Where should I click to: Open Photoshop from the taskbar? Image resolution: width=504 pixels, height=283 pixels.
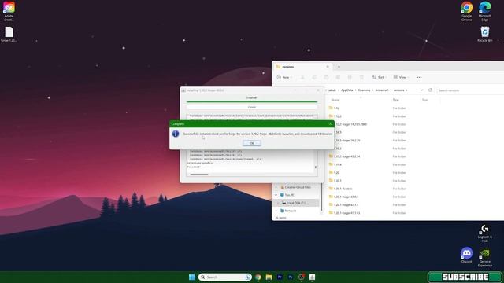[291, 277]
